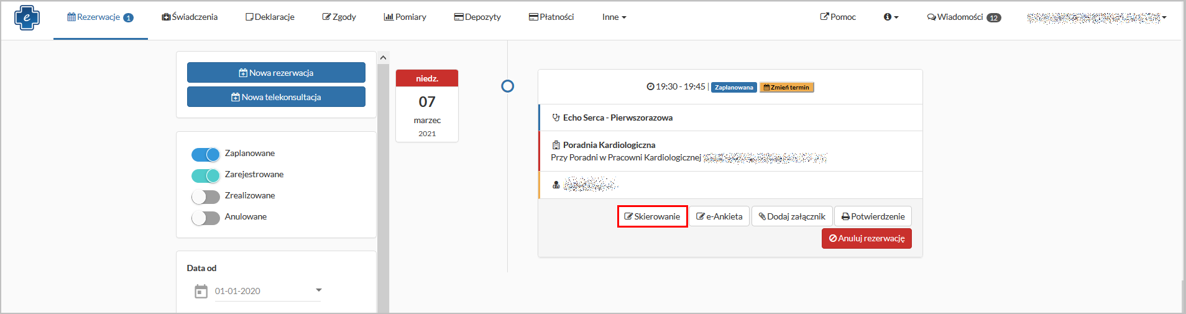The height and width of the screenshot is (314, 1186).
Task: Cancel booking with Anuluj rezerwację
Action: 867,238
